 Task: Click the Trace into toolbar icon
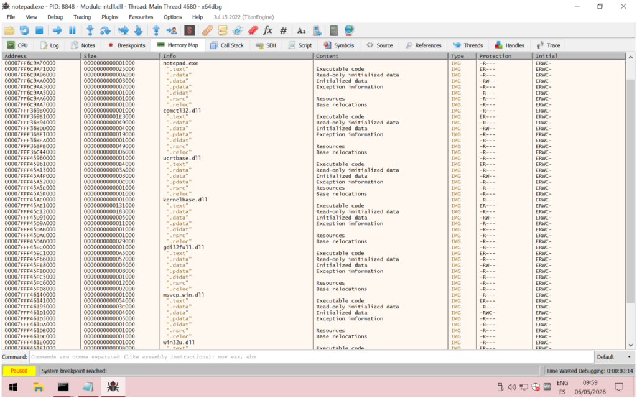click(123, 30)
